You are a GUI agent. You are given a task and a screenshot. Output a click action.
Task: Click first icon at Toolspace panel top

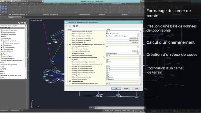click(19, 23)
